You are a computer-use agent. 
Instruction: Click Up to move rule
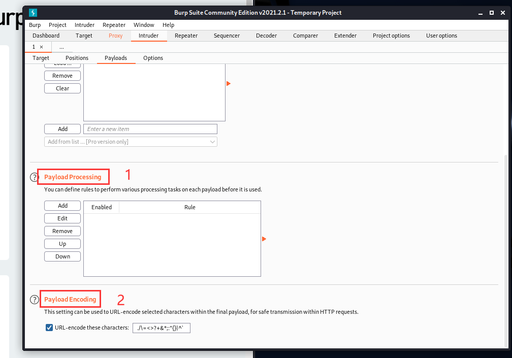click(62, 244)
